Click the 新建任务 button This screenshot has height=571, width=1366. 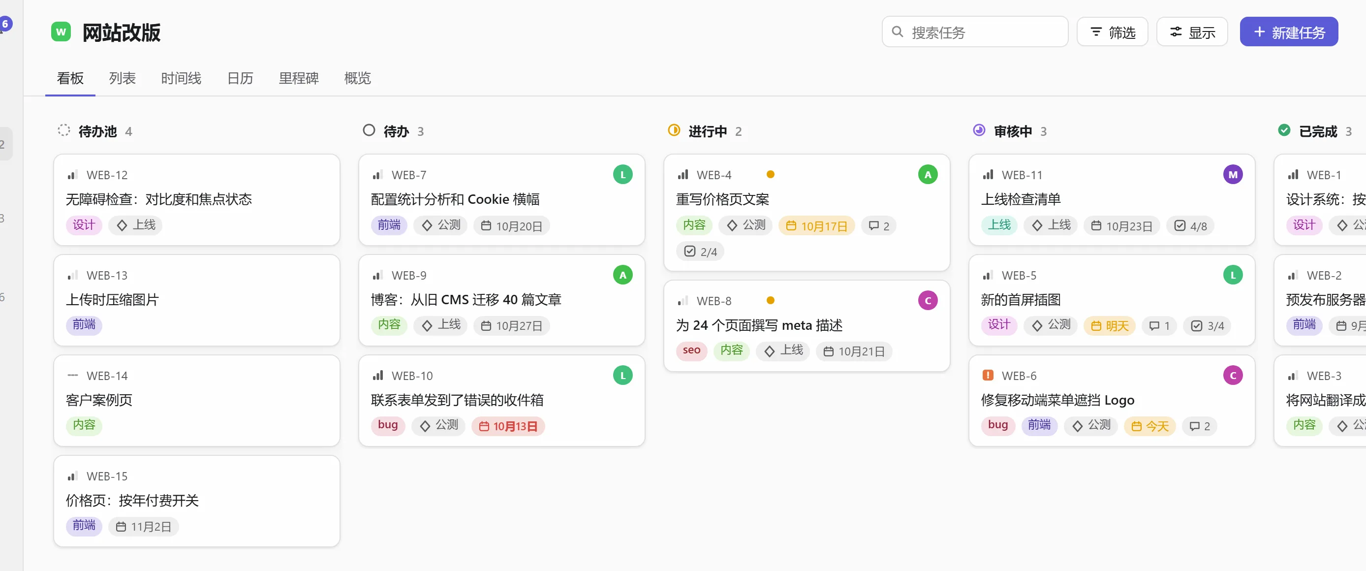(1289, 32)
